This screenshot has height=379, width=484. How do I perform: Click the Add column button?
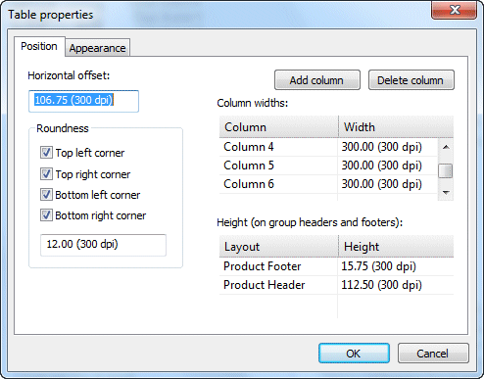point(317,80)
